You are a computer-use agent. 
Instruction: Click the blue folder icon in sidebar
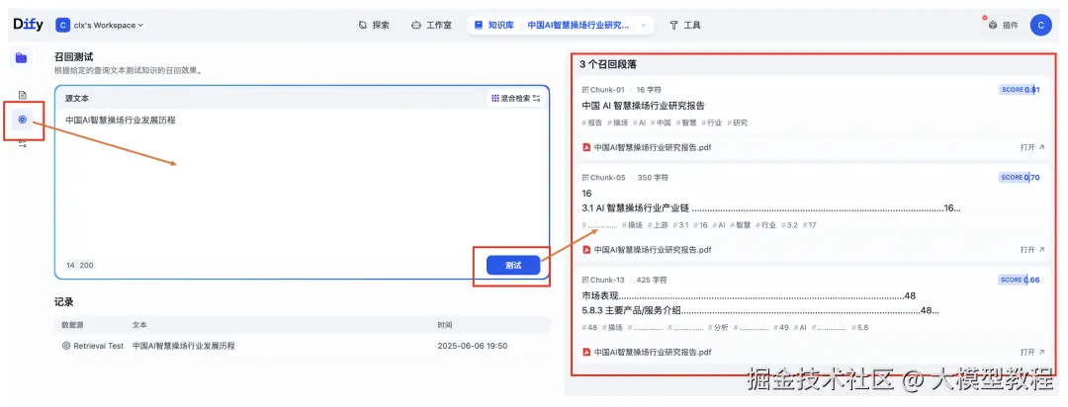(22, 58)
